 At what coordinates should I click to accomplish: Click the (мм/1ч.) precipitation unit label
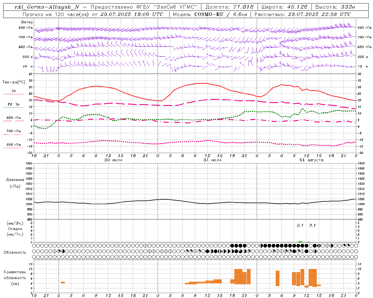click(x=15, y=234)
